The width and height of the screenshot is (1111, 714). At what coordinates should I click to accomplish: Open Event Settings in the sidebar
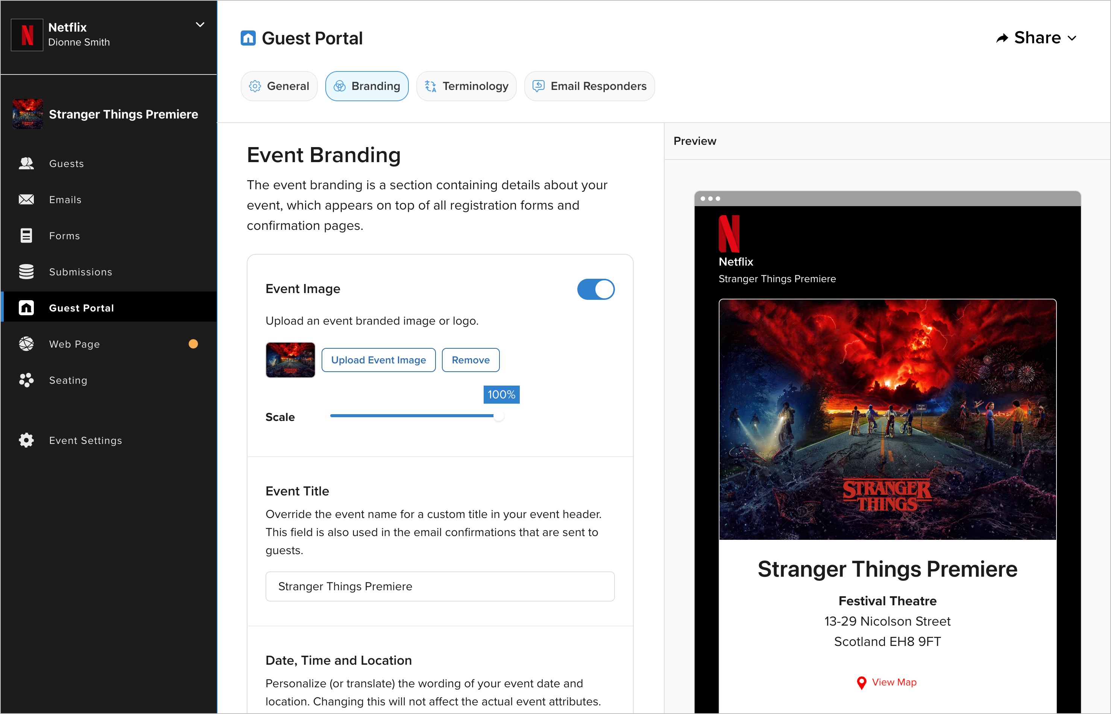click(x=109, y=441)
